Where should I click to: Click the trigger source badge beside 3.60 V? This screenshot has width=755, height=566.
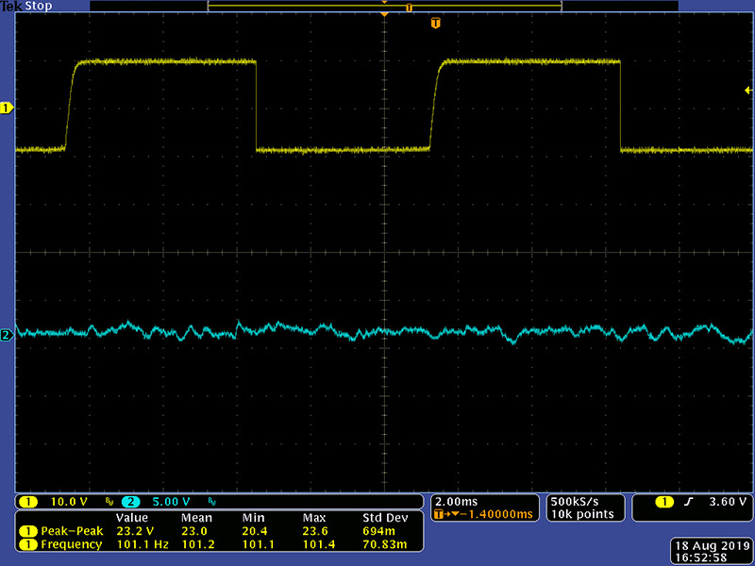pos(667,501)
